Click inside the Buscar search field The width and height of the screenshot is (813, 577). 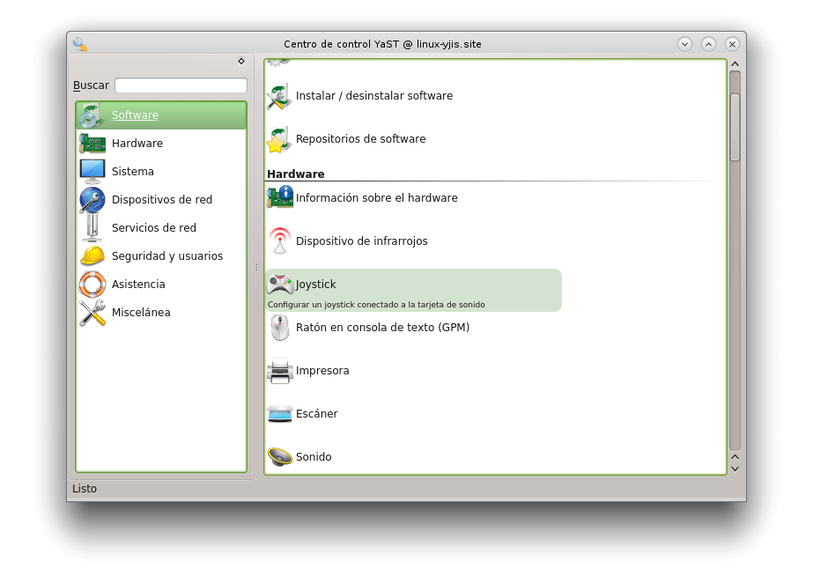[x=180, y=85]
